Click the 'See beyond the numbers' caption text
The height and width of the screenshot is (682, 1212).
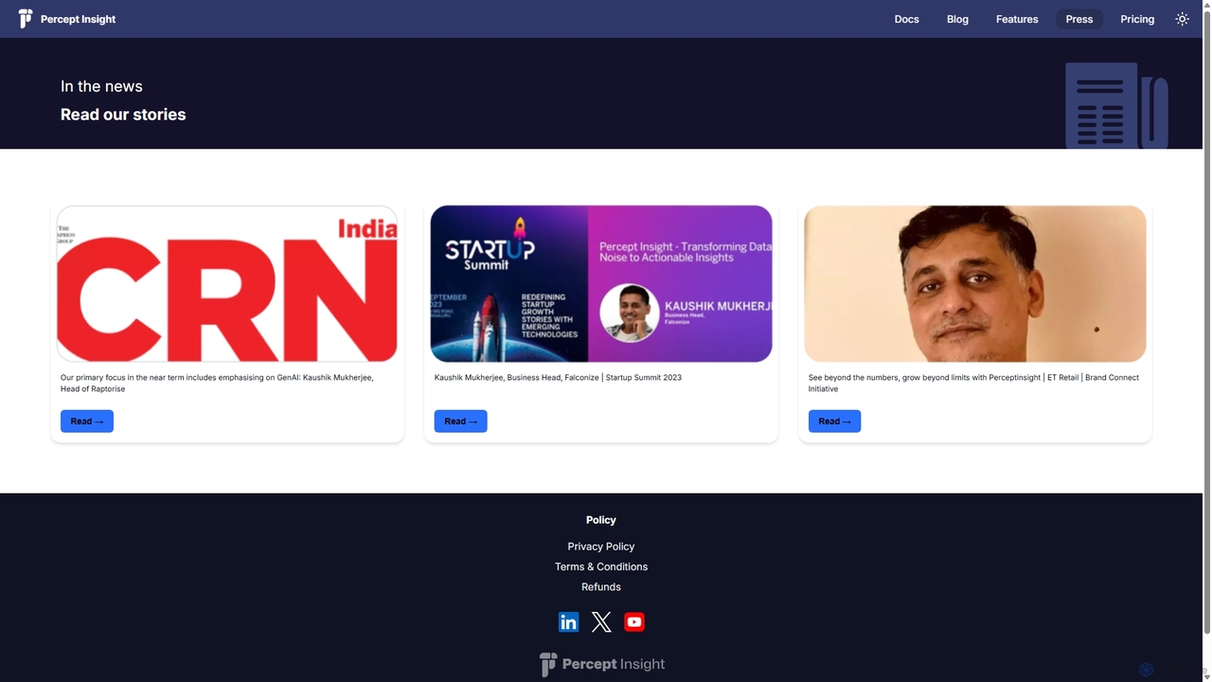tap(973, 383)
